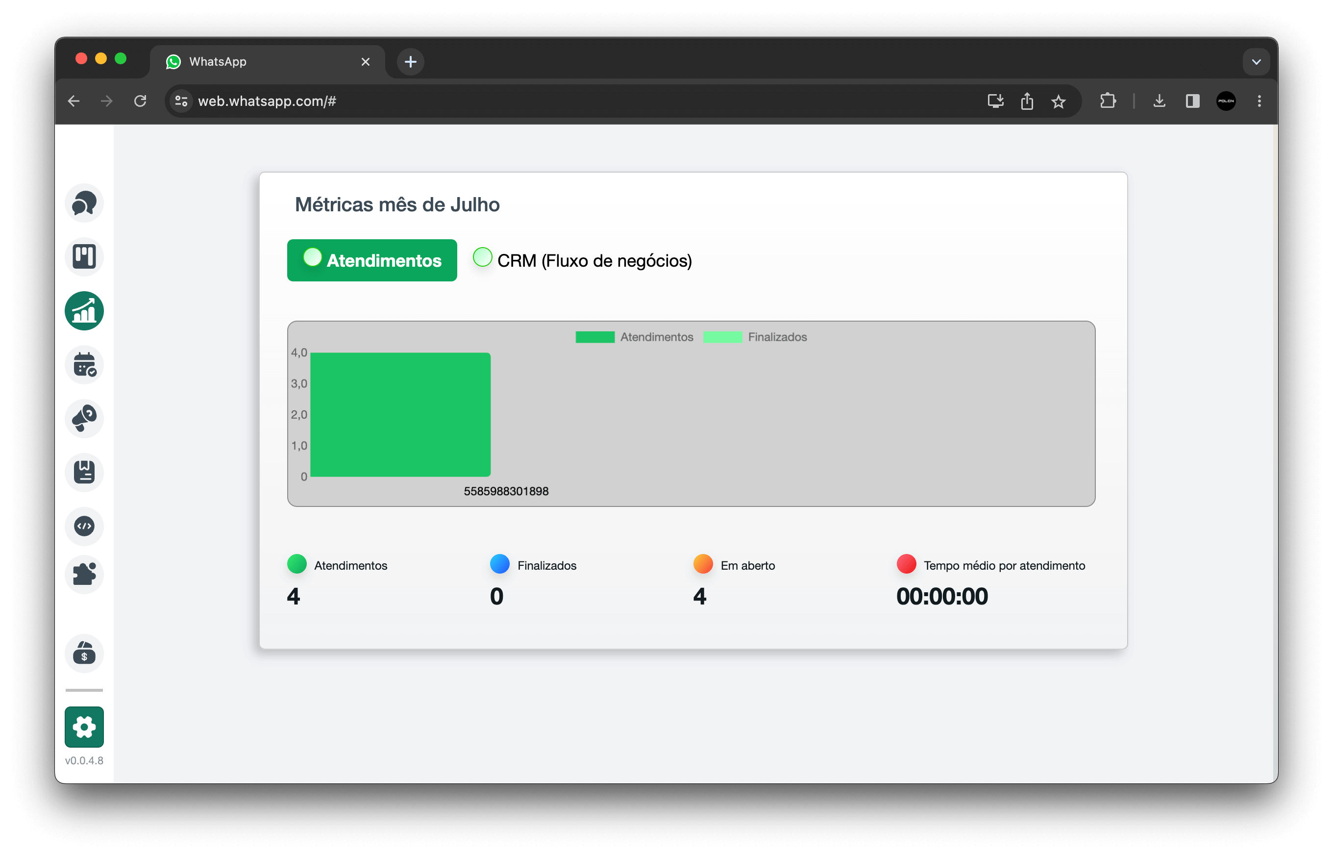1333x856 pixels.
Task: Open the kanban board sidebar icon
Action: [x=84, y=256]
